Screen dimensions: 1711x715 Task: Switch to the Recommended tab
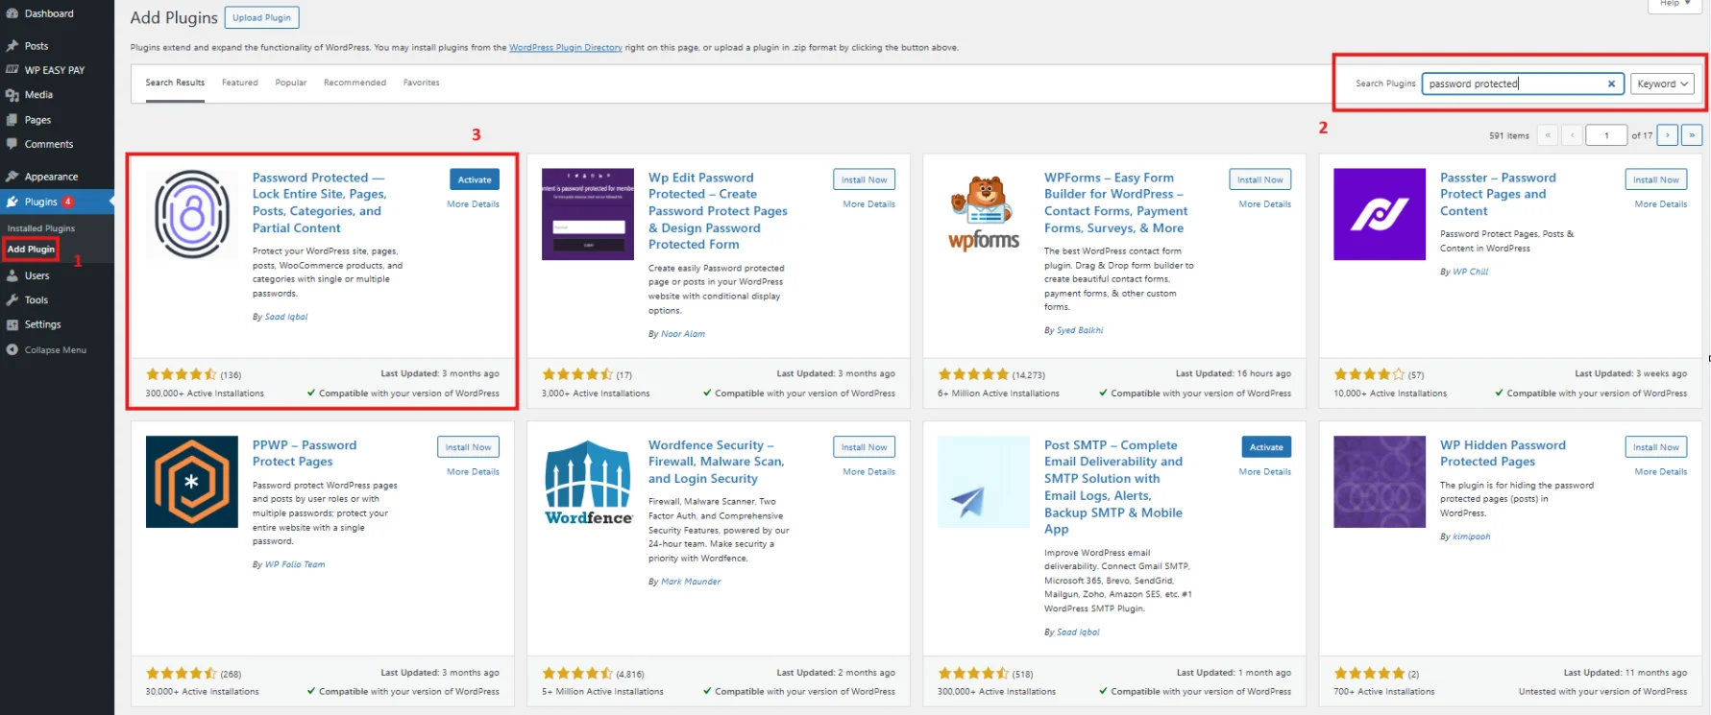pyautogui.click(x=354, y=83)
